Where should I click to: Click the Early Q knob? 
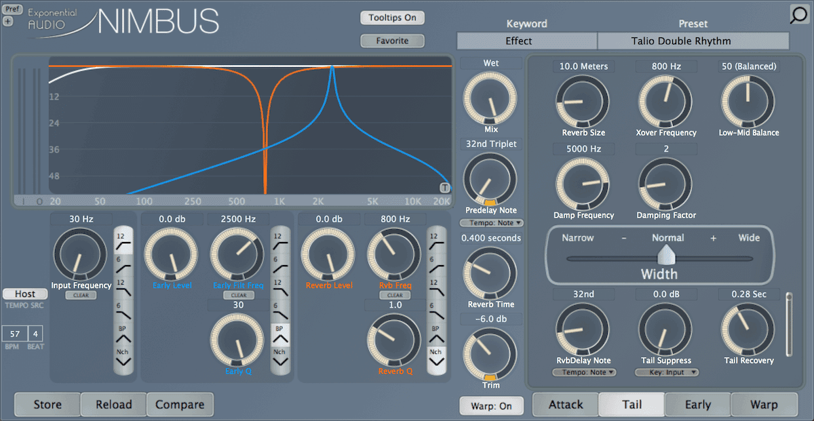tap(237, 340)
